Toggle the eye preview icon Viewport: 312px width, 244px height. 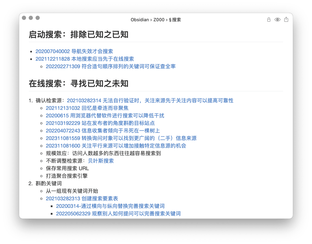(277, 20)
